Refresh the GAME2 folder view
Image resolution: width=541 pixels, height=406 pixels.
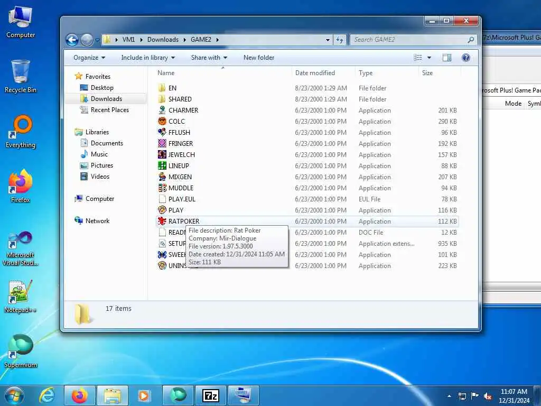pos(340,40)
